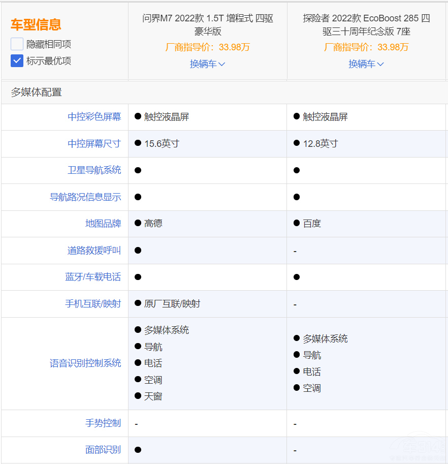Select the 手势控制 link
Image resolution: width=448 pixels, height=464 pixels.
click(x=103, y=422)
